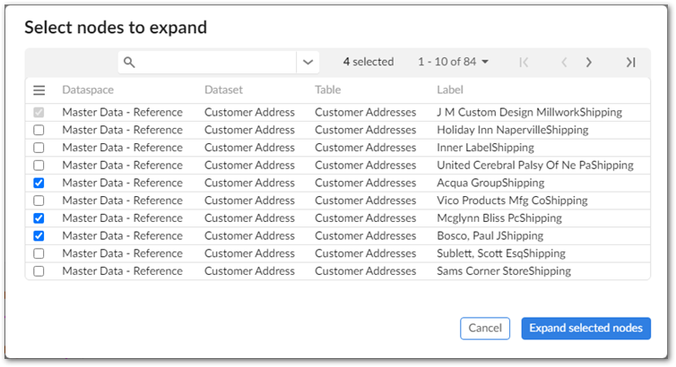This screenshot has width=676, height=367.
Task: Jump to last page of results
Action: tap(630, 62)
